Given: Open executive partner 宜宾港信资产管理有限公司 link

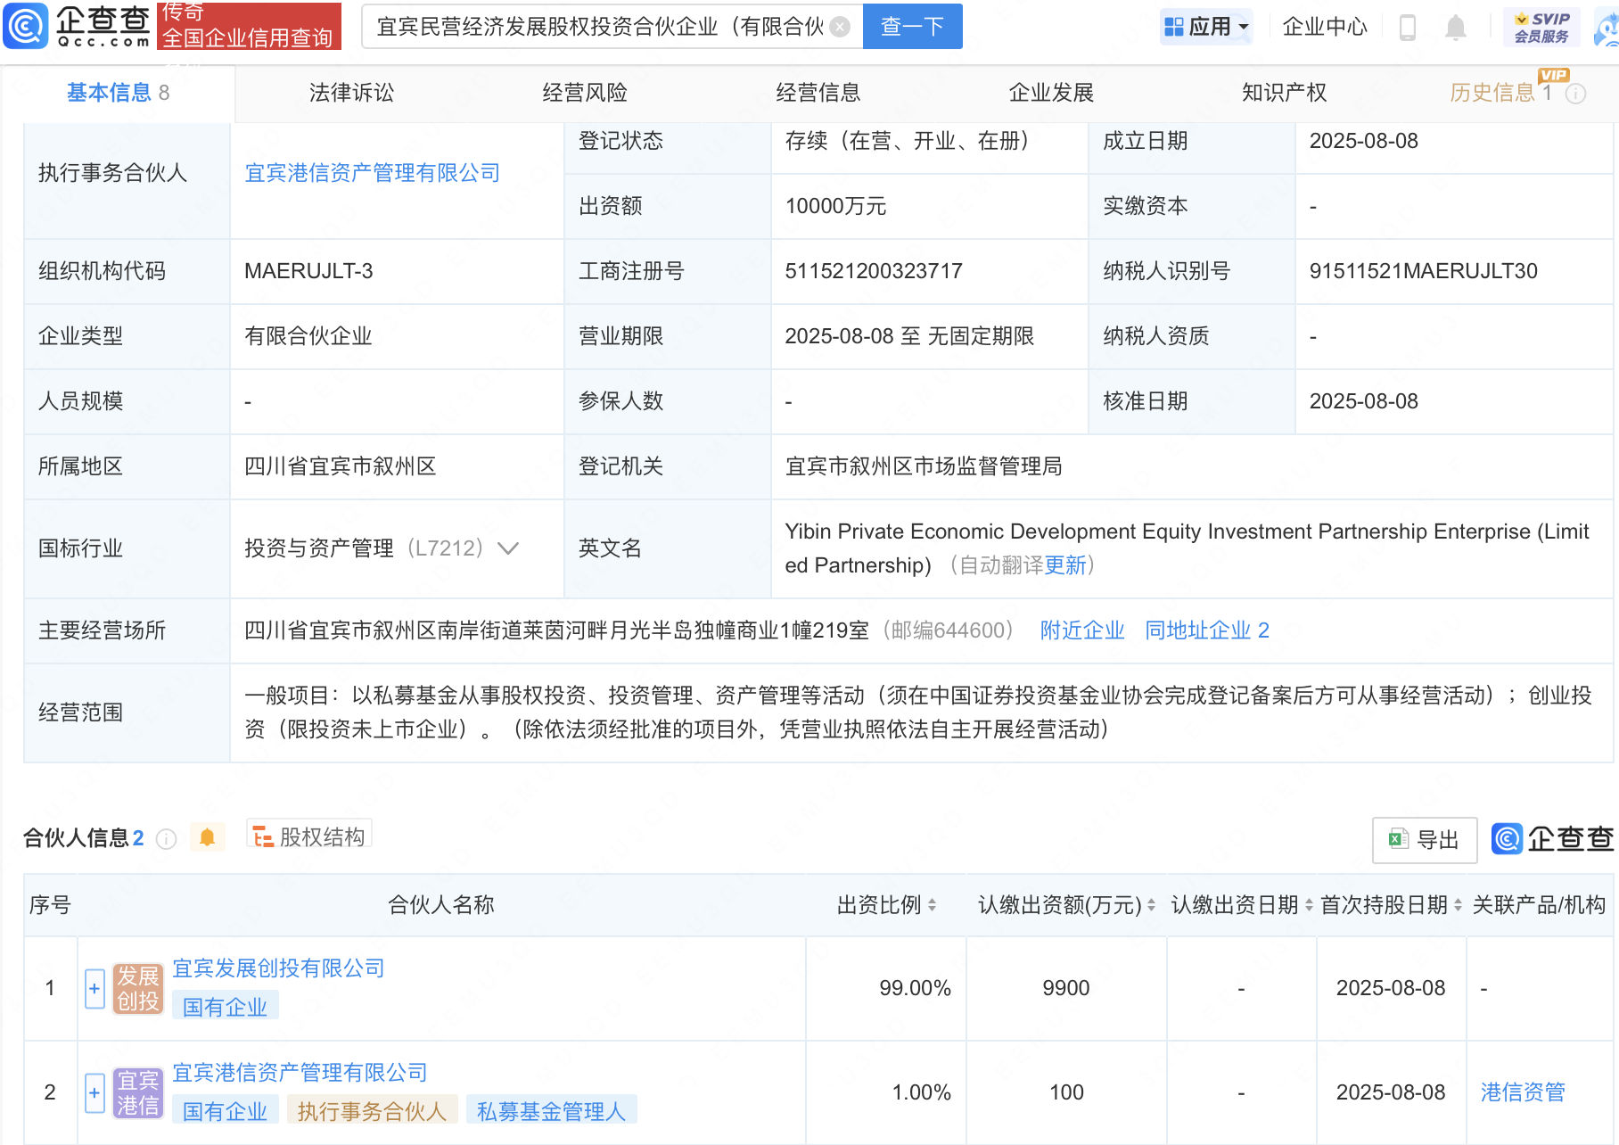Looking at the screenshot, I should coord(373,173).
